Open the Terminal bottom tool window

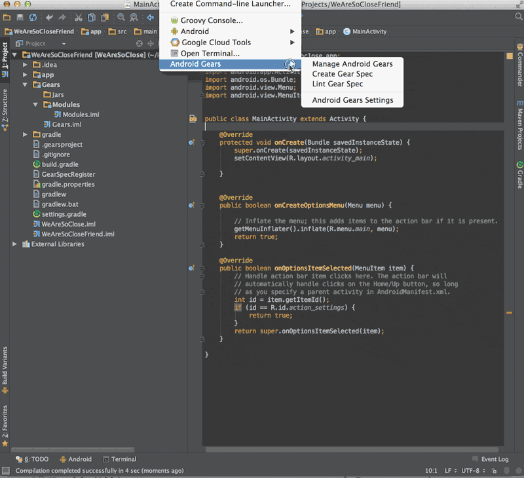click(120, 459)
